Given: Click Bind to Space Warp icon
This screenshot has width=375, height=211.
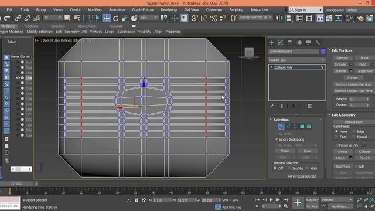Looking at the screenshot, I should 36,18.
